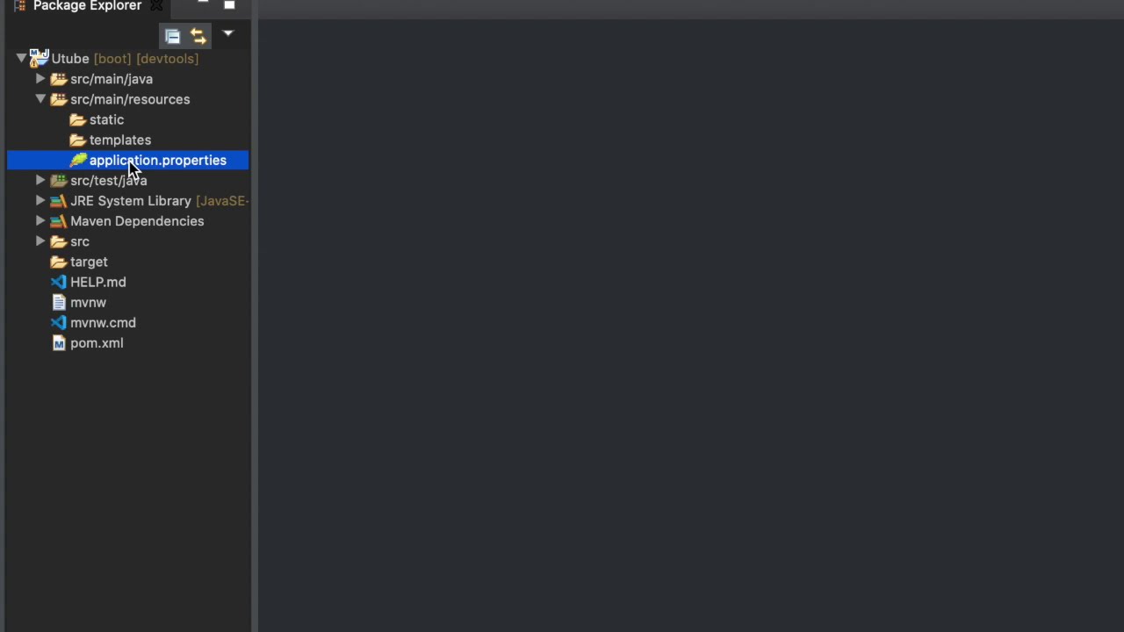The width and height of the screenshot is (1124, 632).
Task: Select the pom.xml Maven file icon
Action: pyautogui.click(x=59, y=343)
